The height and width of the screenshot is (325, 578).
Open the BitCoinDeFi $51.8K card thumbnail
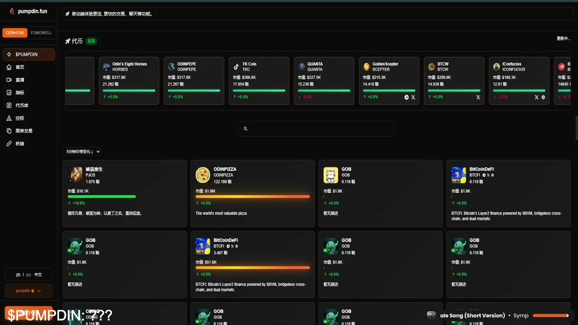[203, 246]
